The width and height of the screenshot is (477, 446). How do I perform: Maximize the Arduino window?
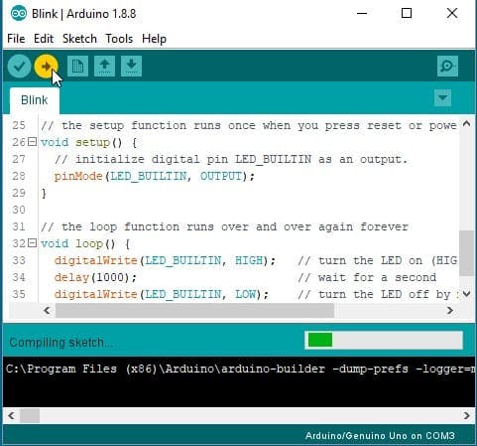(x=407, y=14)
